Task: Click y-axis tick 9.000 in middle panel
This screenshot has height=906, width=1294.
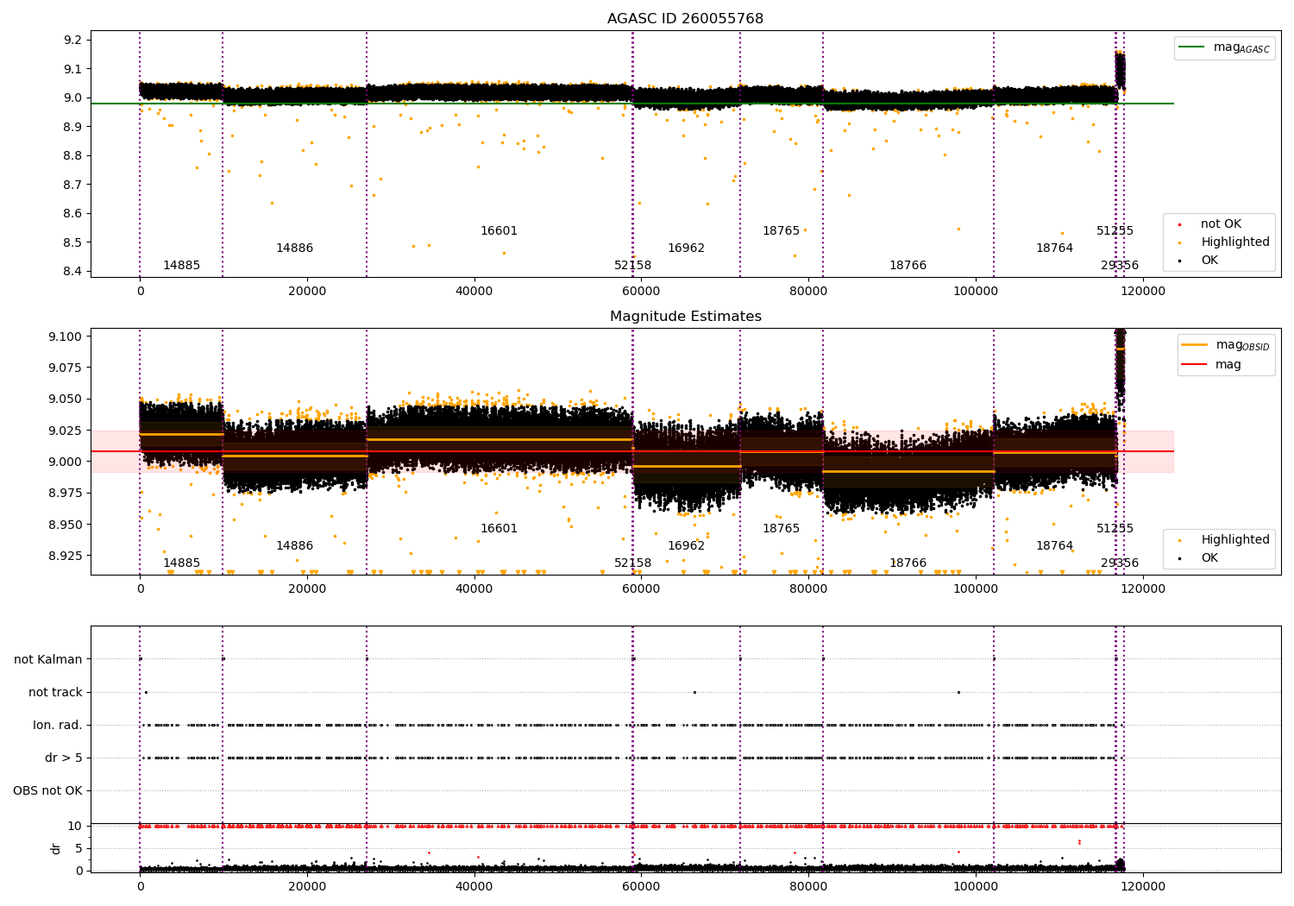Action: (x=66, y=462)
